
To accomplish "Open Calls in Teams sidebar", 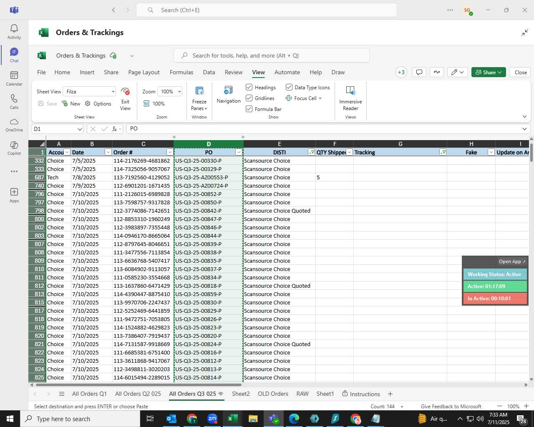I will click(14, 102).
